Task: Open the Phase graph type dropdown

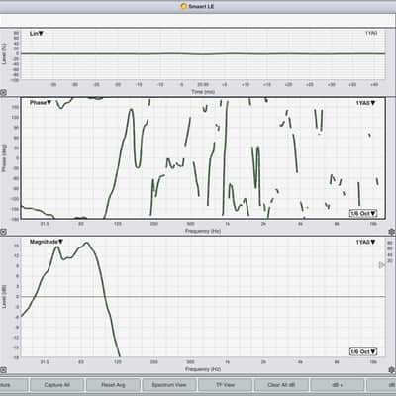Action: pyautogui.click(x=41, y=103)
